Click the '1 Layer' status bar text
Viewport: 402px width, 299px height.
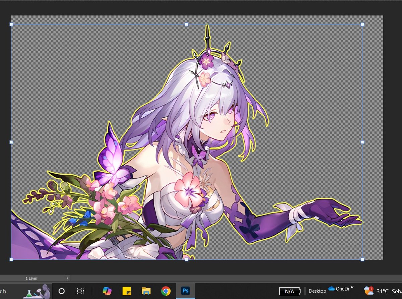click(x=31, y=278)
